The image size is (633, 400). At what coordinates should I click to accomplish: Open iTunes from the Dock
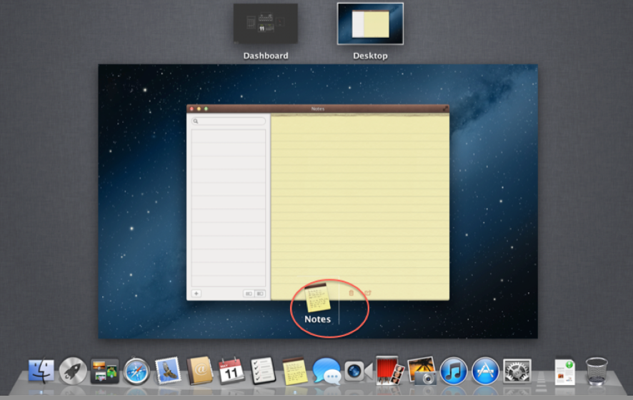(453, 371)
